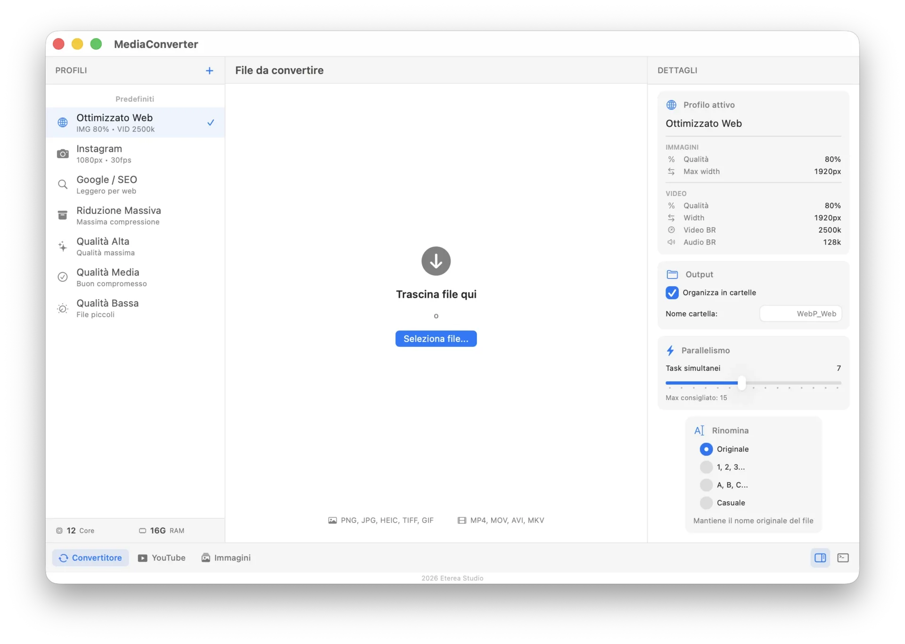Click the lightning bolt Parallelismo icon
The width and height of the screenshot is (905, 644).
point(670,351)
